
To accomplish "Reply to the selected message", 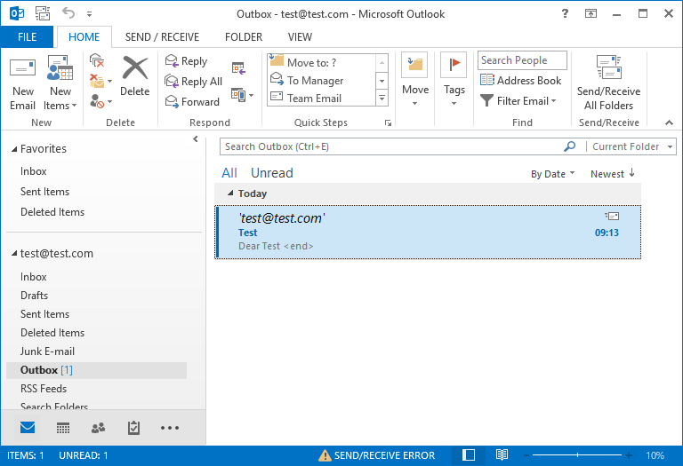I will [186, 61].
